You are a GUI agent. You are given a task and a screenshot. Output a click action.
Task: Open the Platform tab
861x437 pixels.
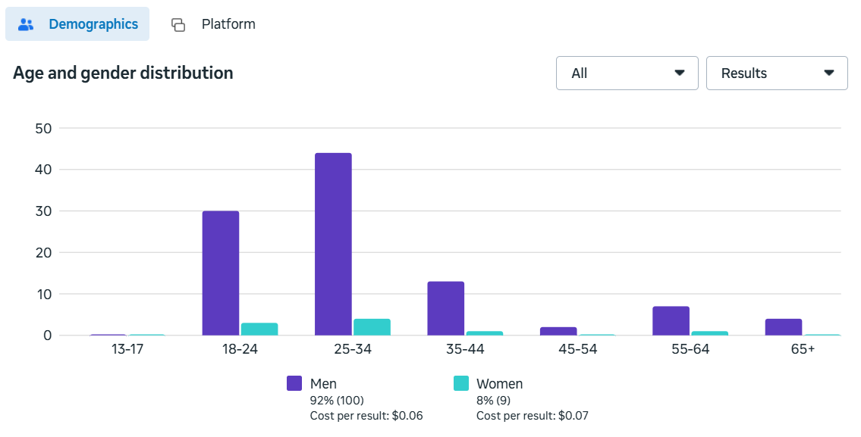click(x=228, y=24)
